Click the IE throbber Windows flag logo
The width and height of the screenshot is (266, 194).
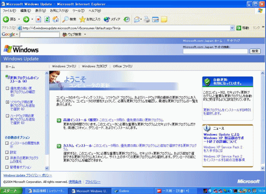tap(260, 11)
